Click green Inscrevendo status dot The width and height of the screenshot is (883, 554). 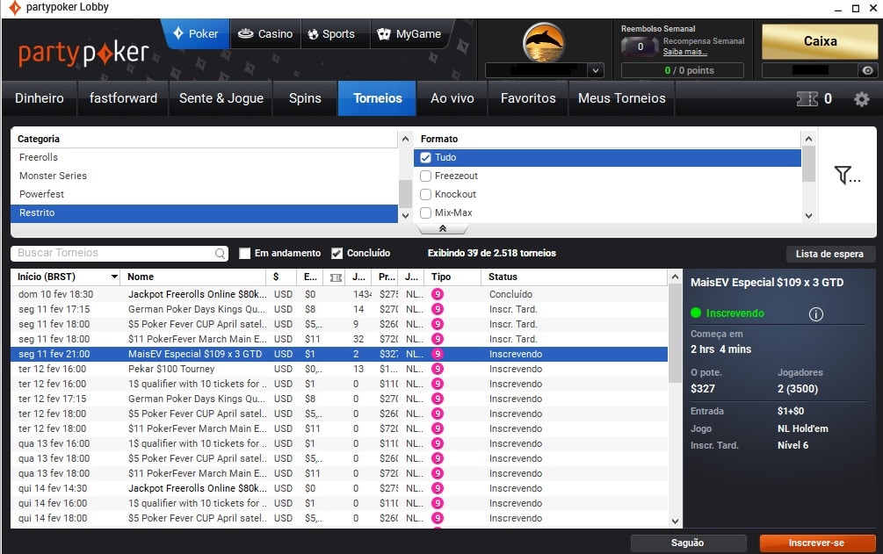[696, 313]
